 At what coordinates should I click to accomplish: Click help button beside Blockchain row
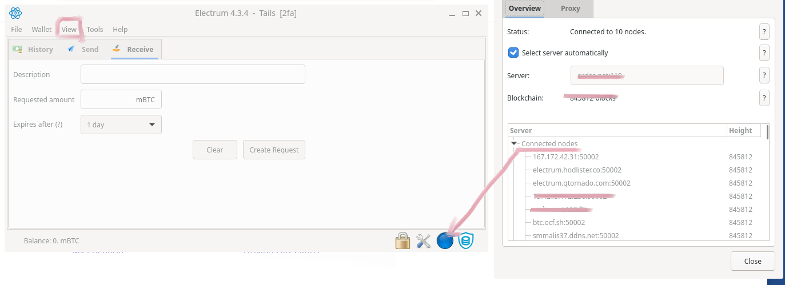click(x=764, y=98)
